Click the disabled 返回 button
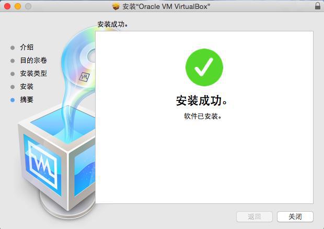The width and height of the screenshot is (324, 229). (x=254, y=216)
